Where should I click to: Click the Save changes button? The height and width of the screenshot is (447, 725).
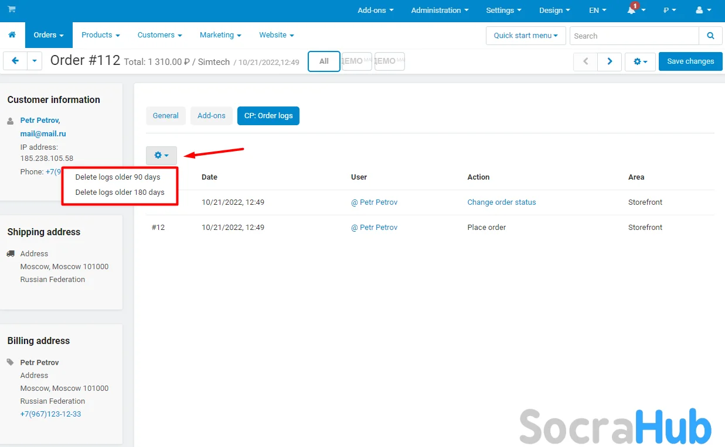[690, 61]
